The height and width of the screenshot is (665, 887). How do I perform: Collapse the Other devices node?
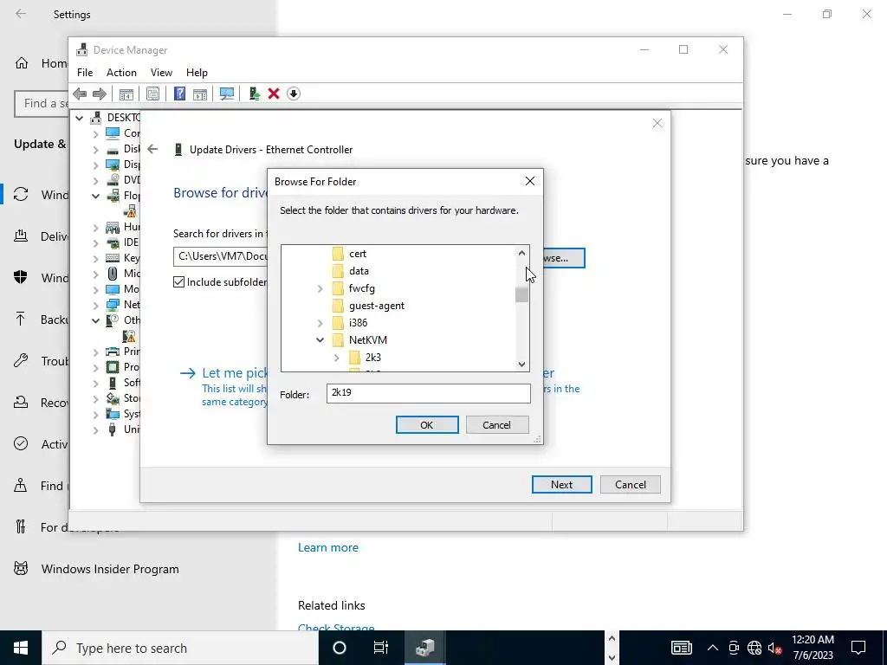(95, 320)
